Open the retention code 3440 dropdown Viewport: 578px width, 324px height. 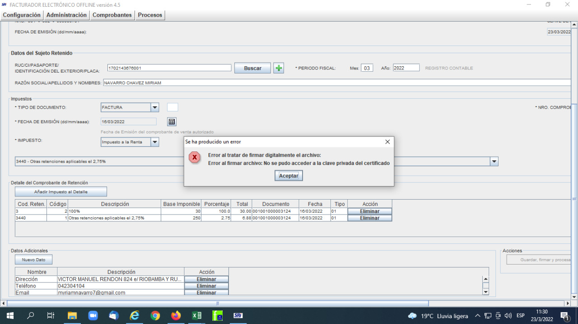494,161
